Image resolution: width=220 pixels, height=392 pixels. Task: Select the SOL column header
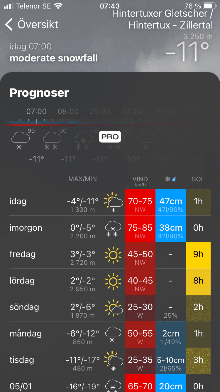[x=198, y=179]
